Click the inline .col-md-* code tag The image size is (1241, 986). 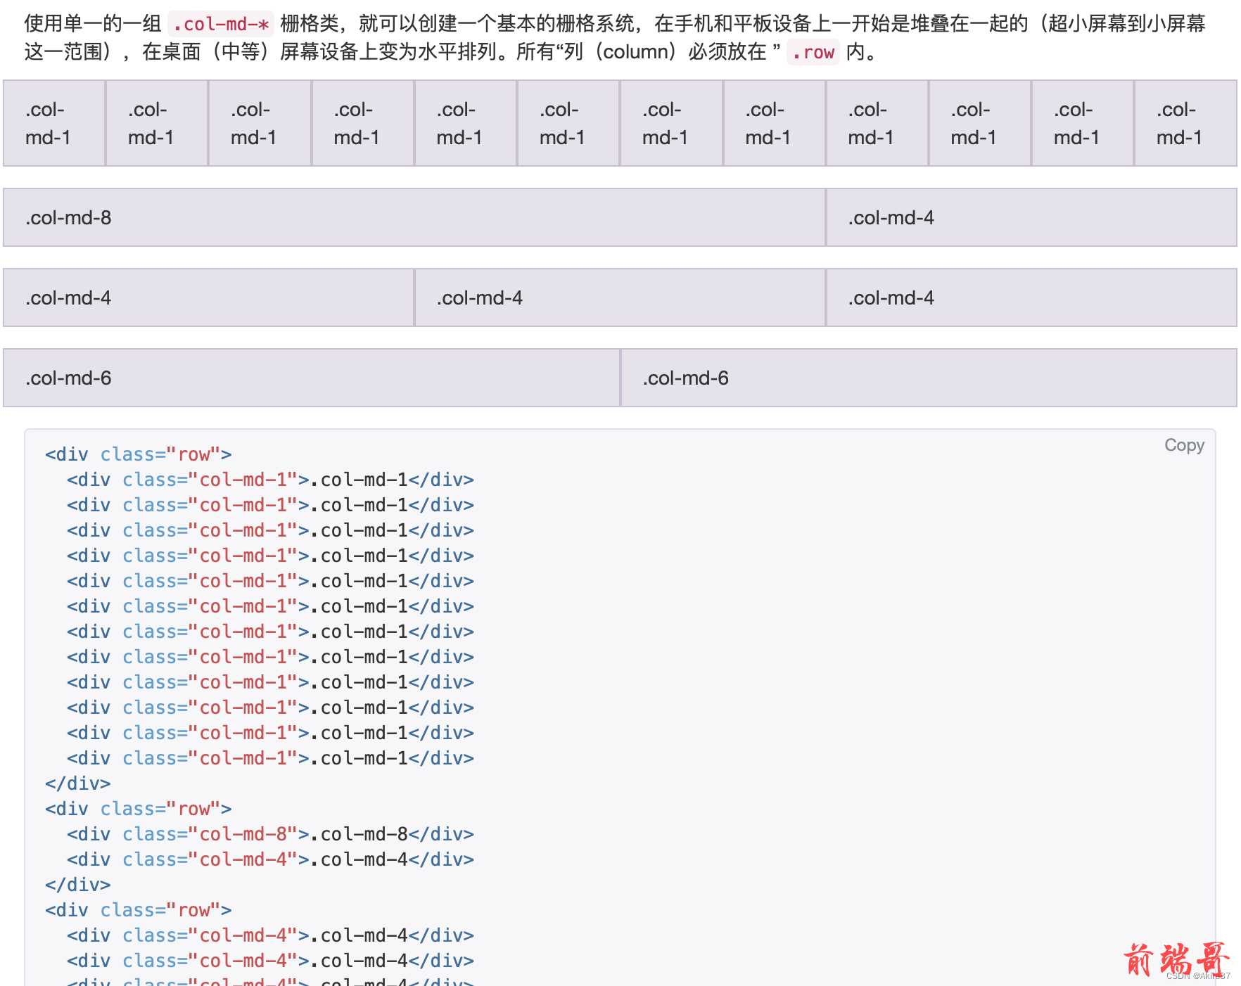(x=221, y=25)
